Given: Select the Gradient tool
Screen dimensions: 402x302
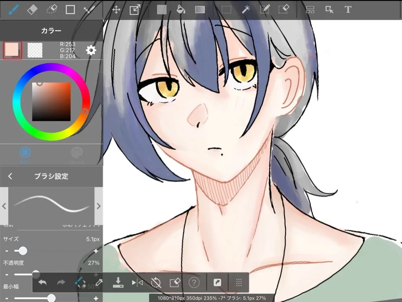Looking at the screenshot, I should (200, 10).
